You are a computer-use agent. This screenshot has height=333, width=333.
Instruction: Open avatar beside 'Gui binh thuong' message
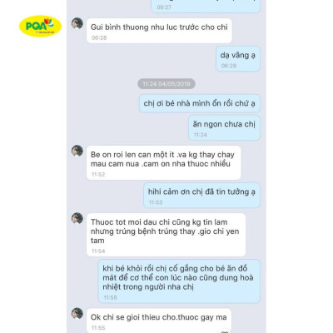[77, 23]
